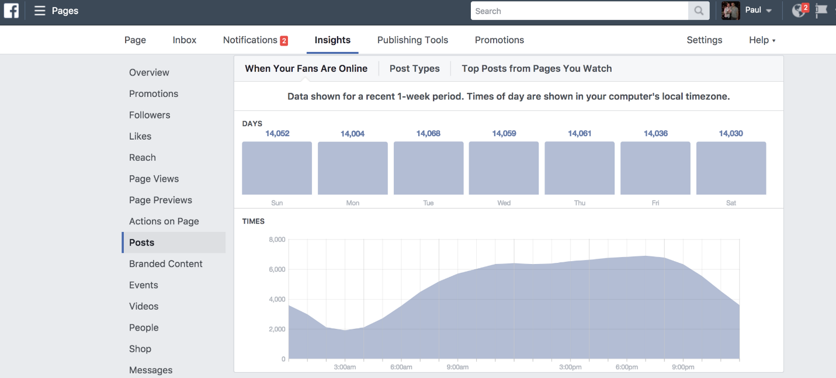Switch to When Your Fans Are Online tab
836x378 pixels.
tap(306, 68)
